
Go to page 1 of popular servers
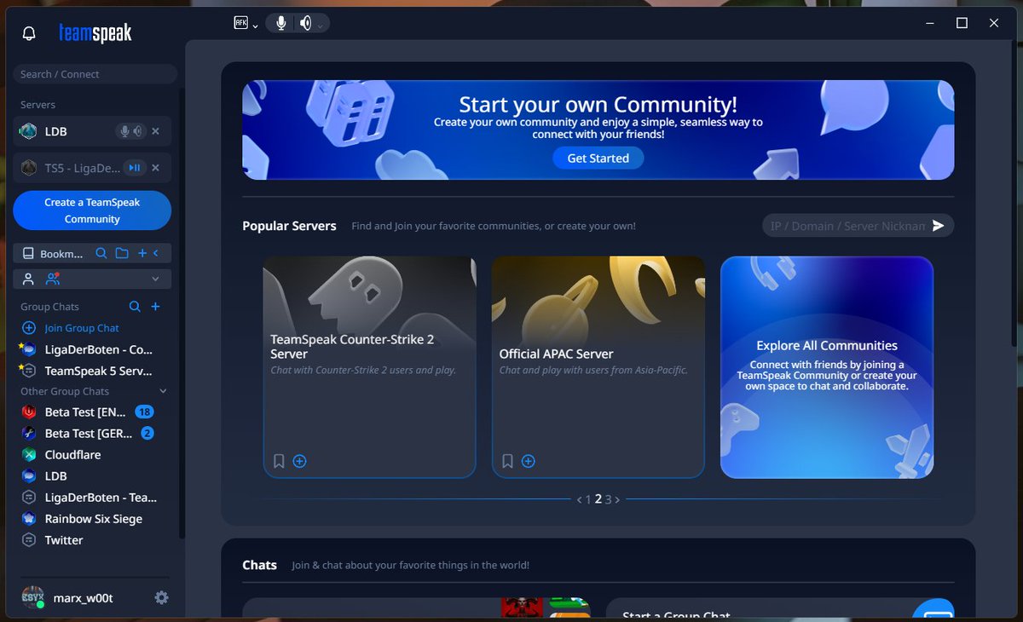[588, 499]
